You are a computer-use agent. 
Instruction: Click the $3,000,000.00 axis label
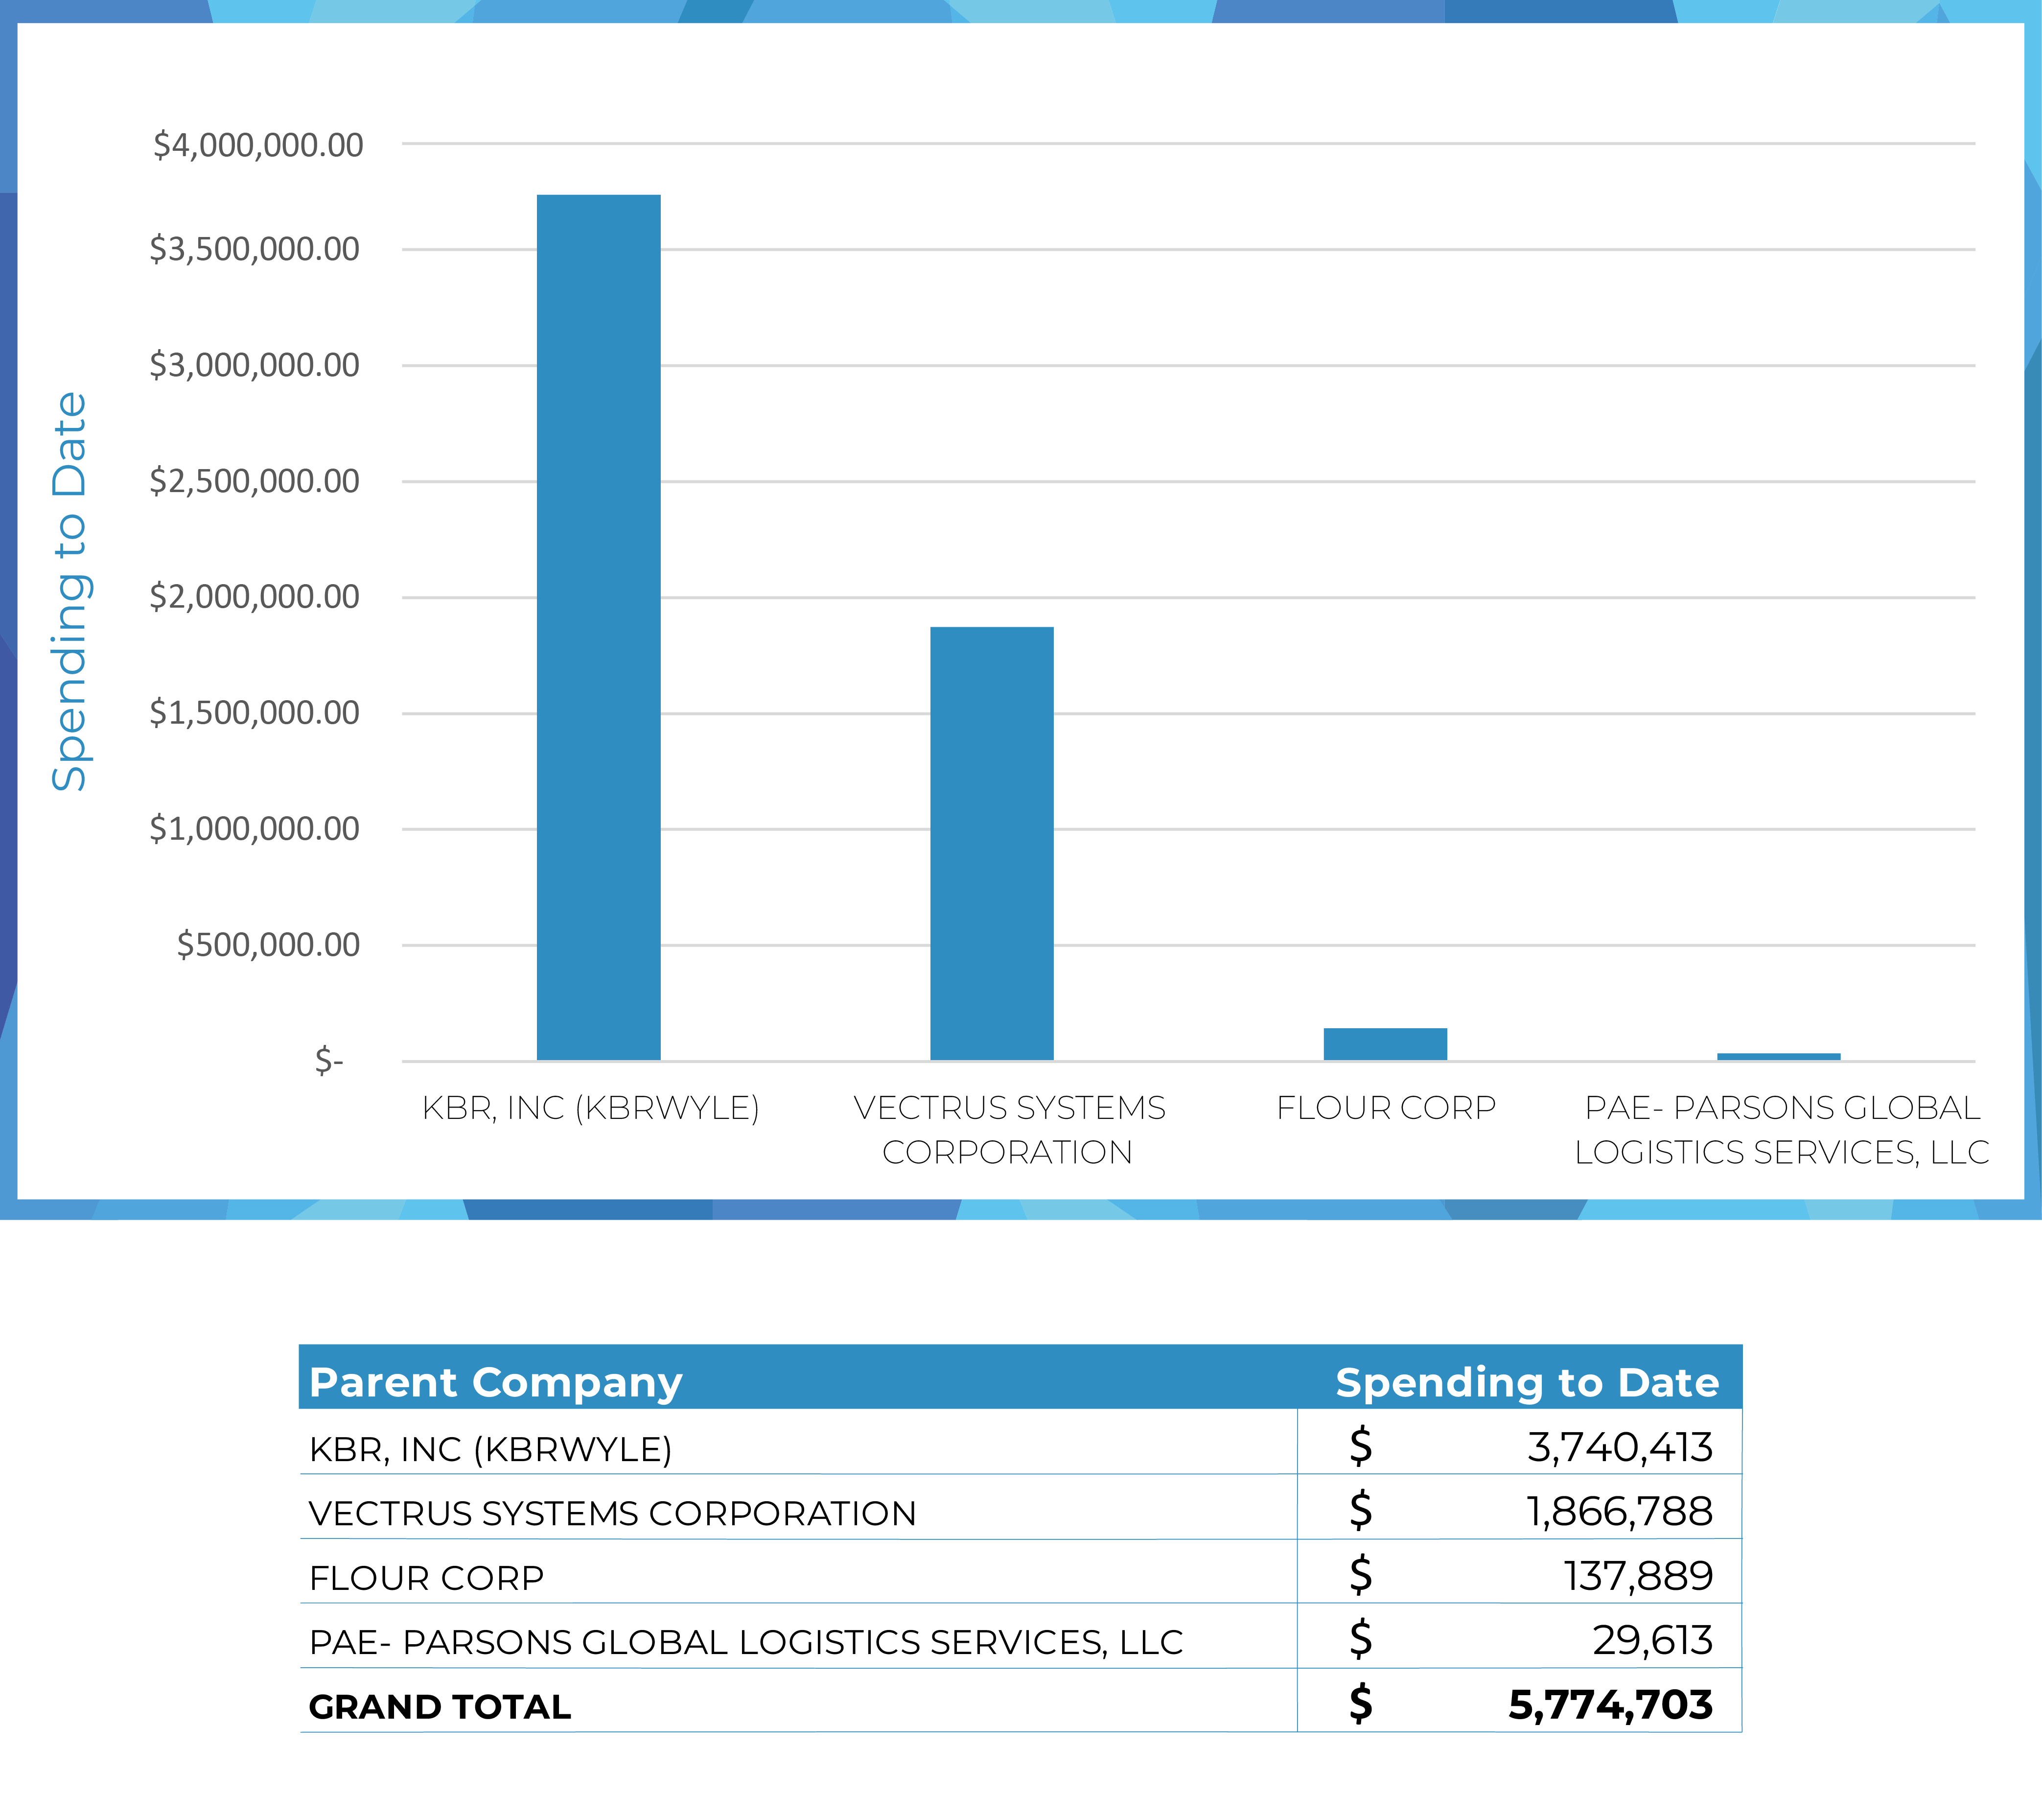(x=255, y=365)
